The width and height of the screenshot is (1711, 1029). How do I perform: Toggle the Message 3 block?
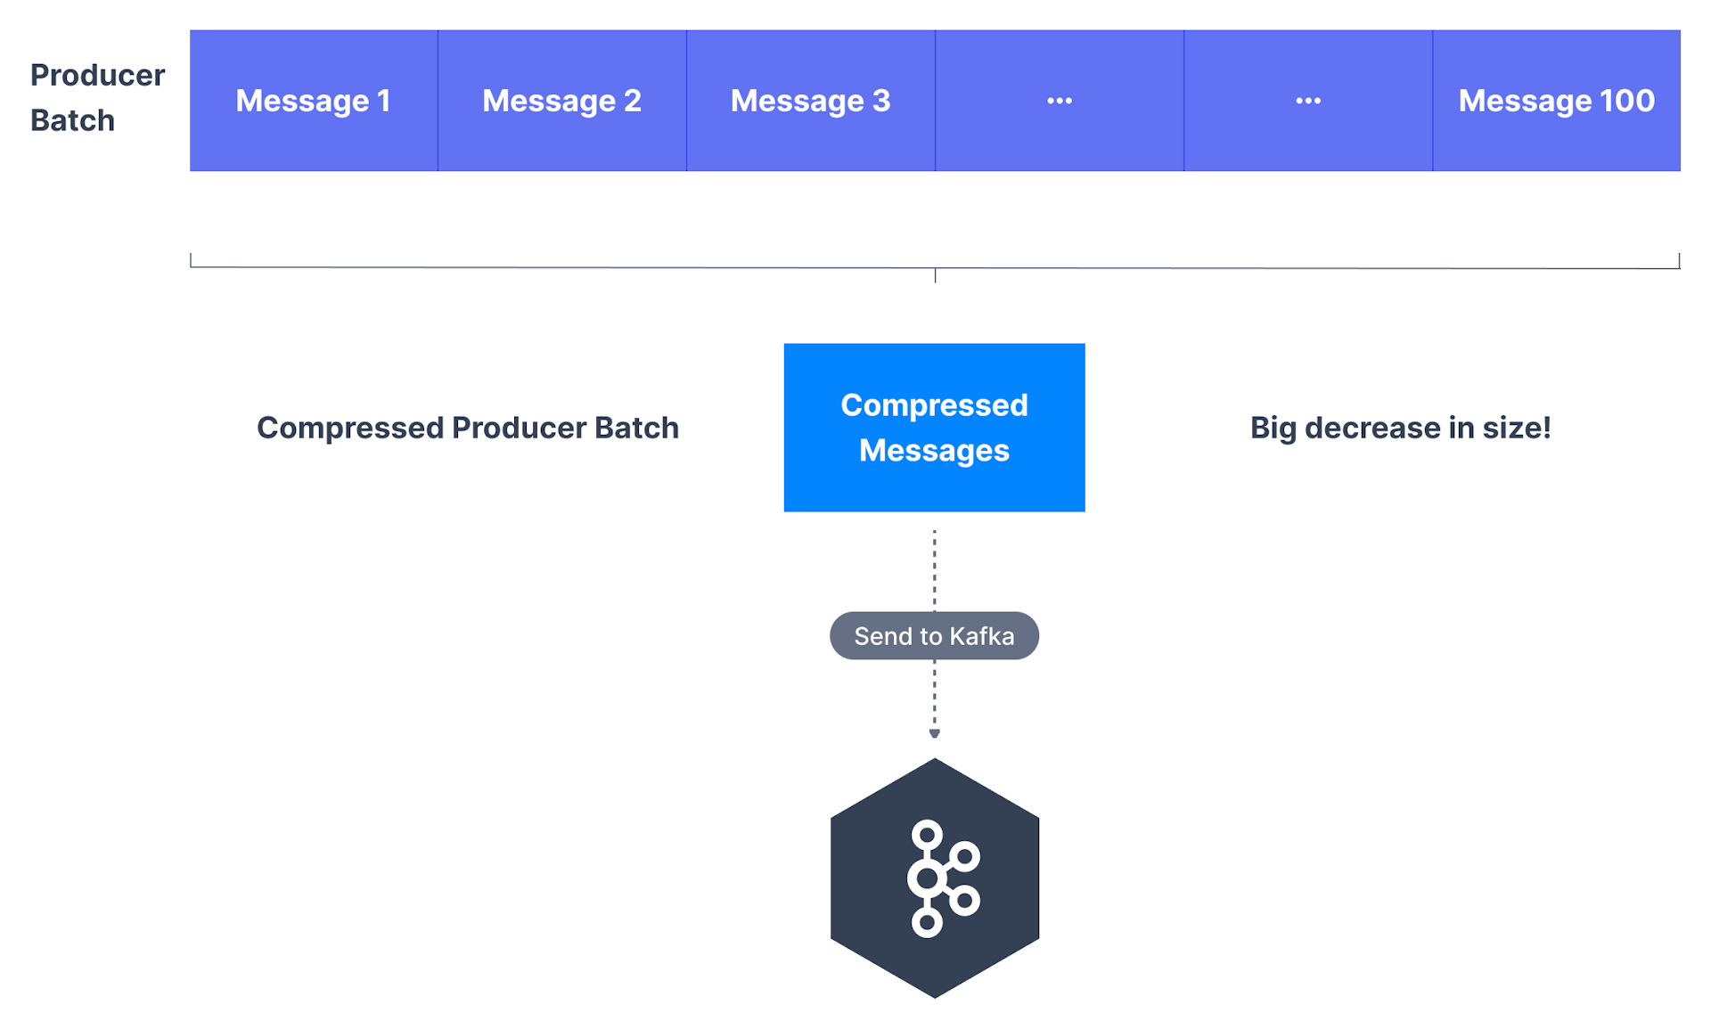click(810, 100)
